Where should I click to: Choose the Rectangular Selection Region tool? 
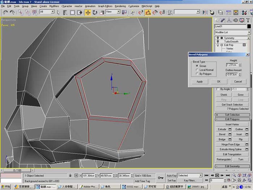point(72,12)
